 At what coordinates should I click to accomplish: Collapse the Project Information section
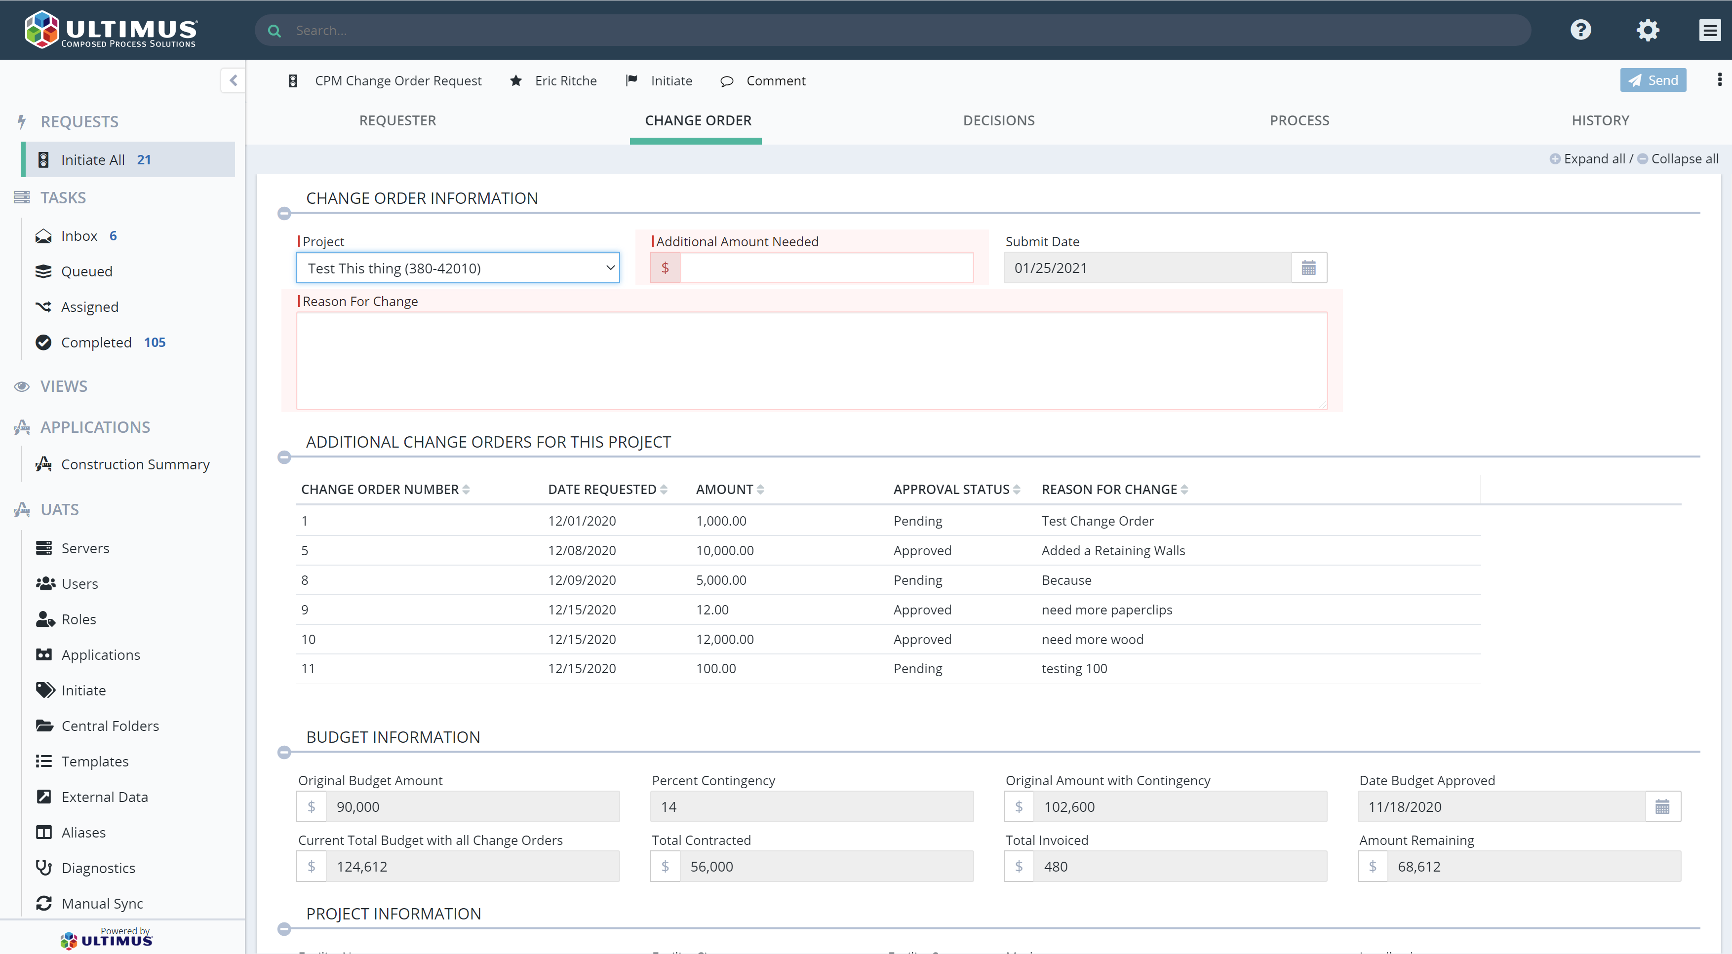tap(284, 930)
